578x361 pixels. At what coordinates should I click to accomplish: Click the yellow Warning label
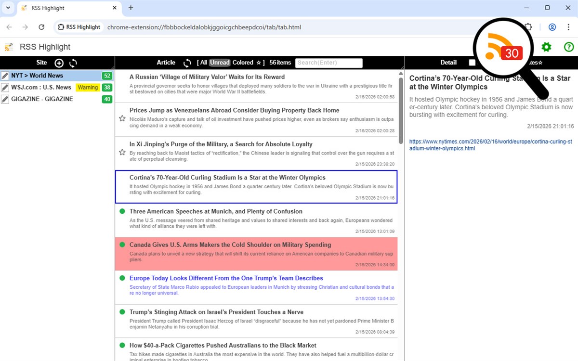(88, 88)
